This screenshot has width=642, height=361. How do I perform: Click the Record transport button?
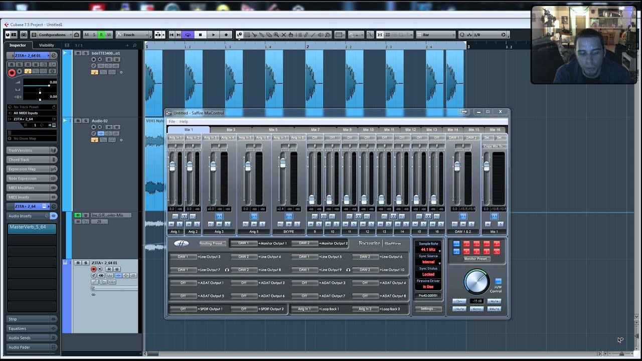[x=226, y=35]
